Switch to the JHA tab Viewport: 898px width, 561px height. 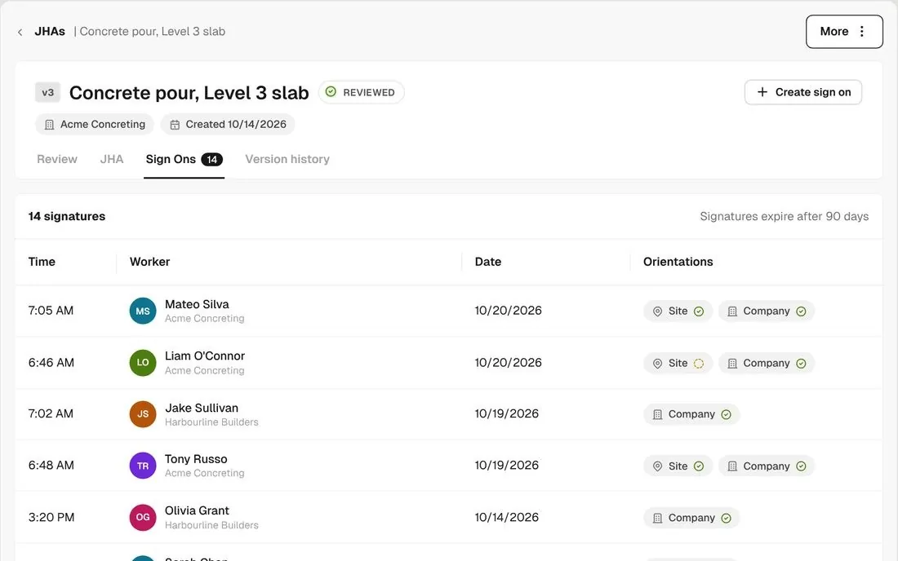click(112, 159)
